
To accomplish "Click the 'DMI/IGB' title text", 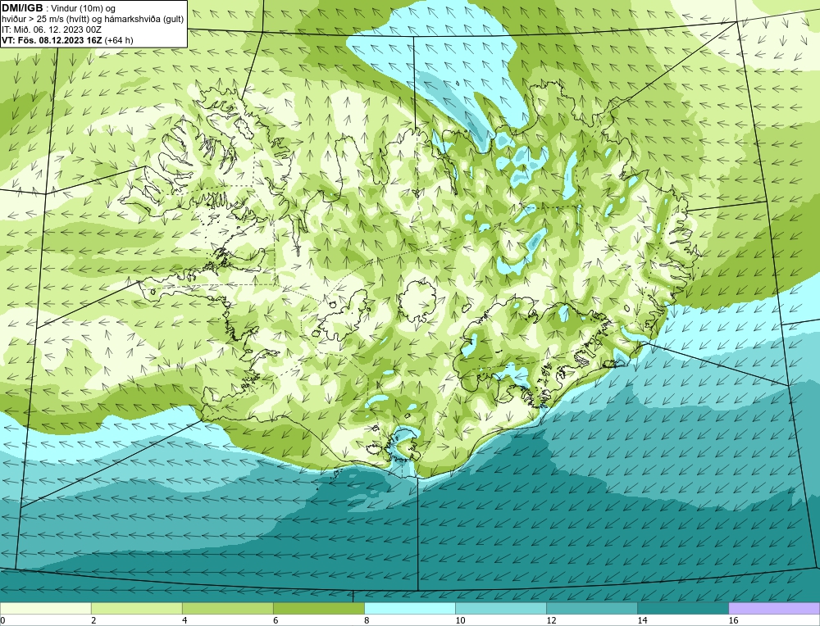I will tap(22, 8).
